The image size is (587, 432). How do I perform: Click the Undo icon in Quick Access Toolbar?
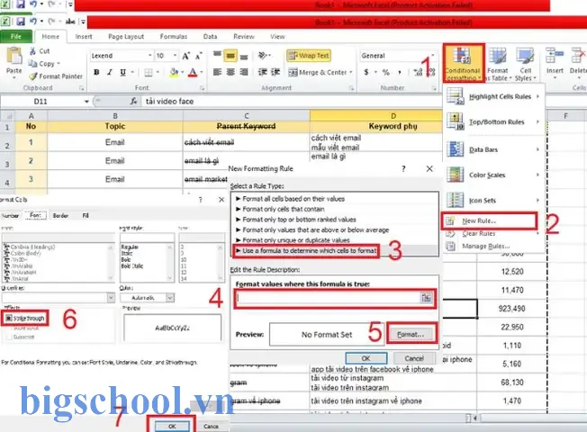[33, 22]
